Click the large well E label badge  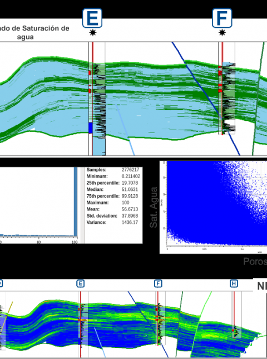(x=92, y=18)
